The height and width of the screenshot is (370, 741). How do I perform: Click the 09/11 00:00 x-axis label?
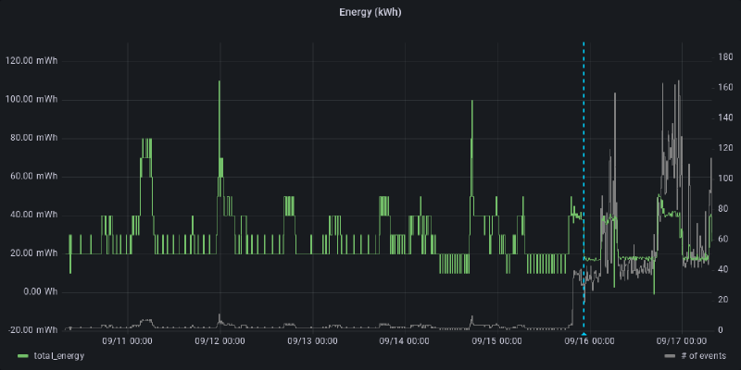[128, 340]
